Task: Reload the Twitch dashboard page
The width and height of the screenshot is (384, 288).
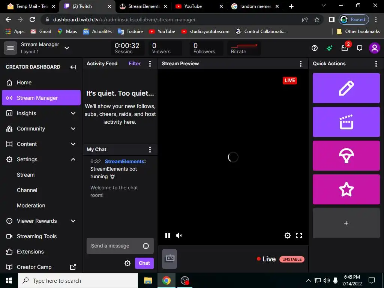Action: [32, 19]
